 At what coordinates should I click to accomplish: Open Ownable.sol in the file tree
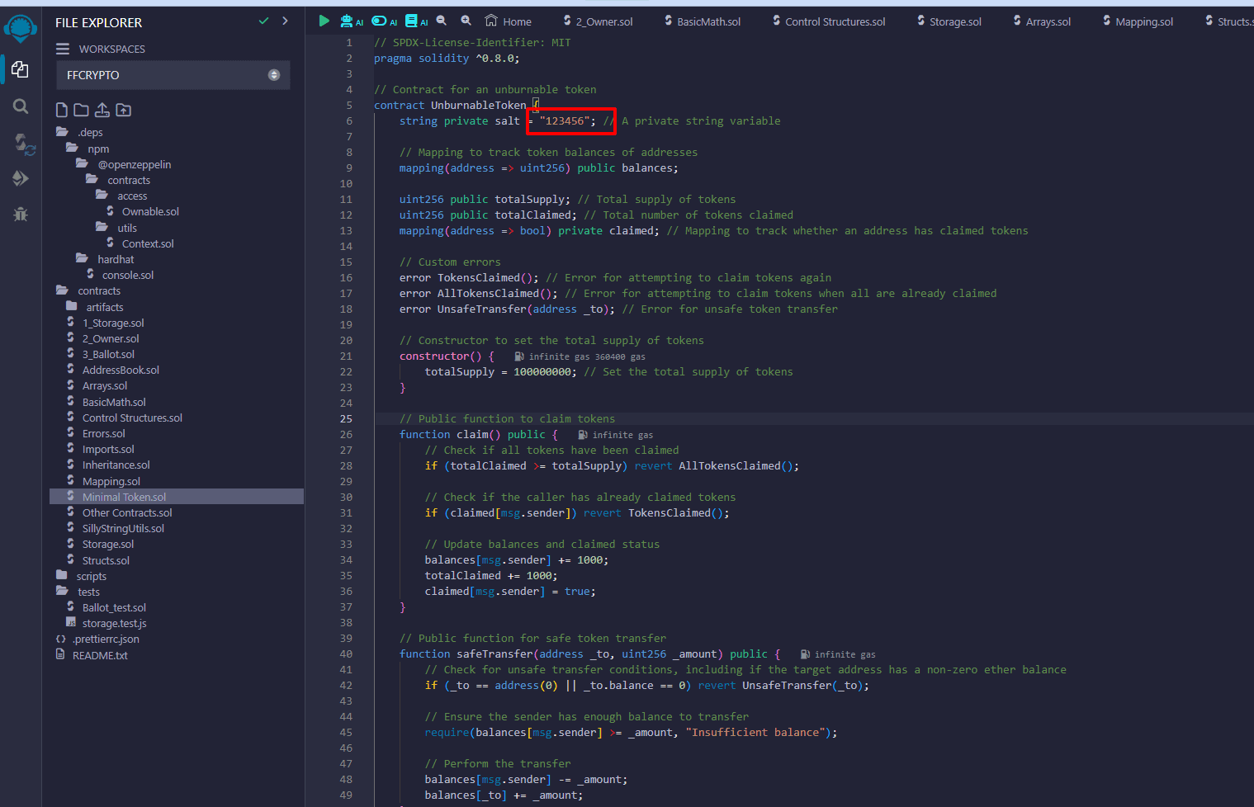tap(143, 211)
